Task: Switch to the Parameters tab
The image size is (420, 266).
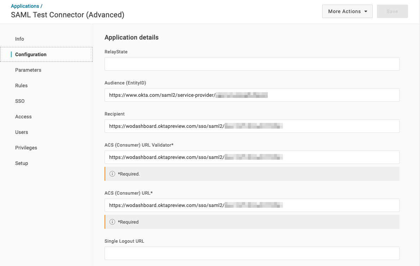Action: [28, 70]
